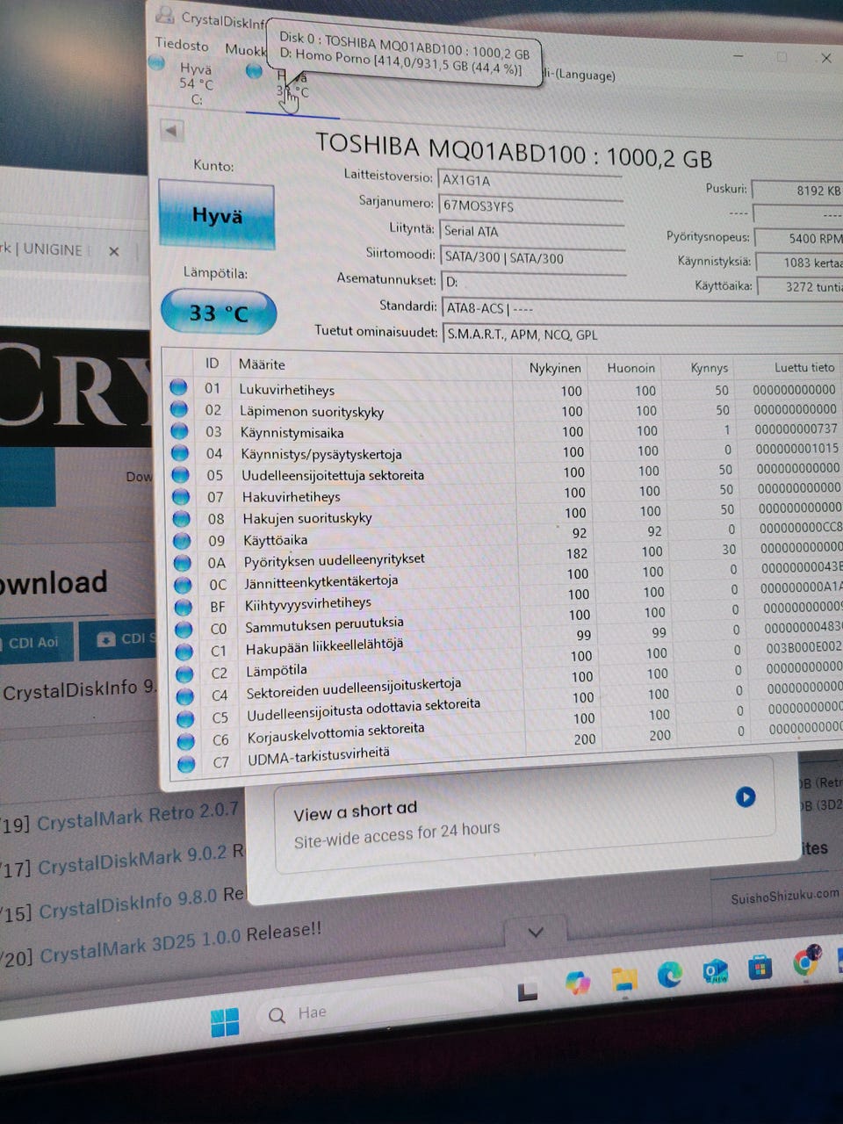The image size is (843, 1124).
Task: Select Uudelleensijoitusta odottavia sektoreita row text
Action: 364,710
